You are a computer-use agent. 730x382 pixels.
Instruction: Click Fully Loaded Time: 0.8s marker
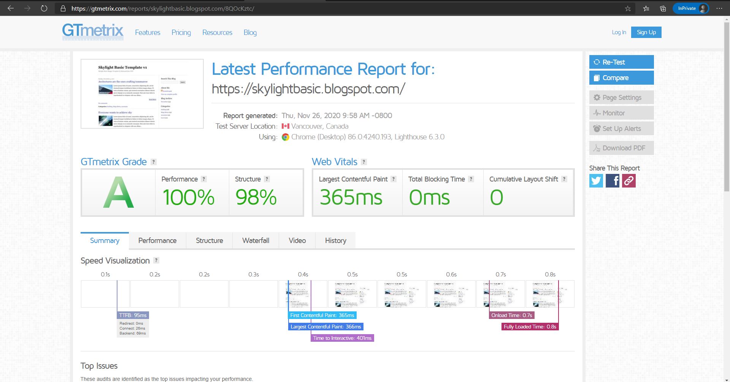click(x=530, y=327)
